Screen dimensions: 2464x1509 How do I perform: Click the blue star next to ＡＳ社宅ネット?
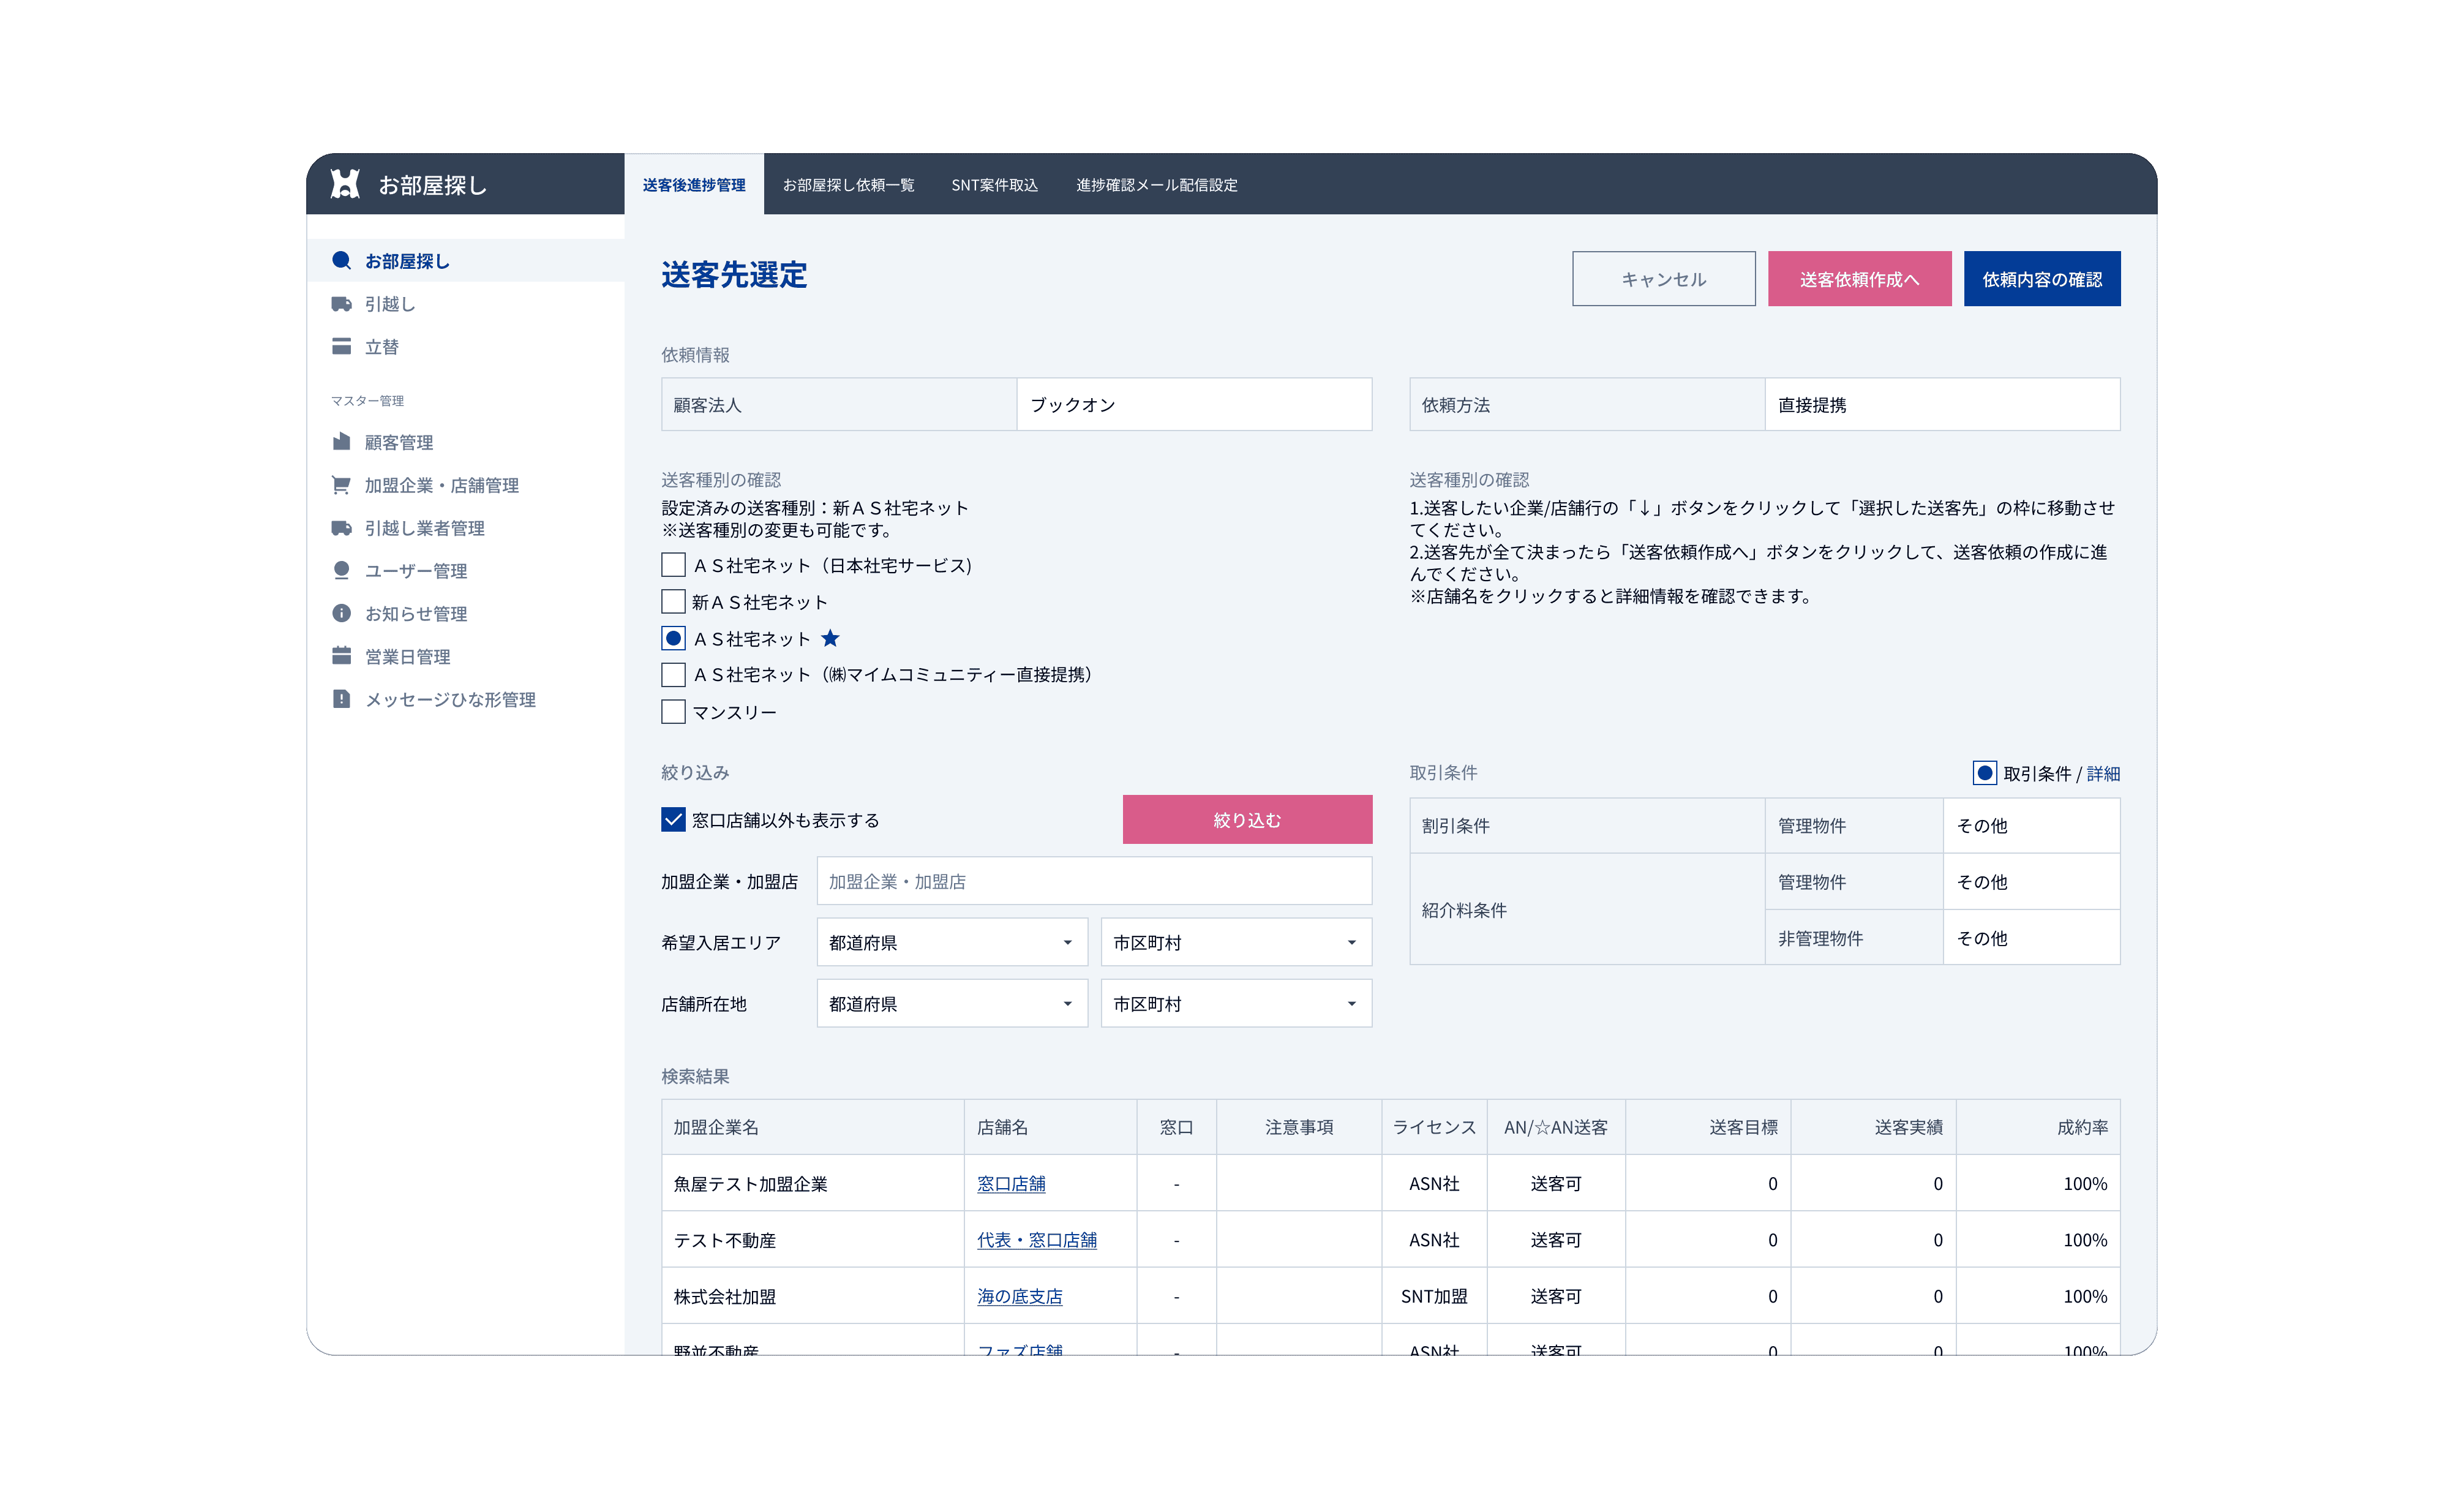coord(830,638)
